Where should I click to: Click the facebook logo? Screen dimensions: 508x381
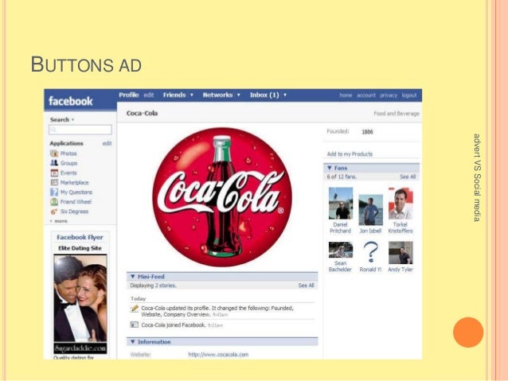click(71, 101)
